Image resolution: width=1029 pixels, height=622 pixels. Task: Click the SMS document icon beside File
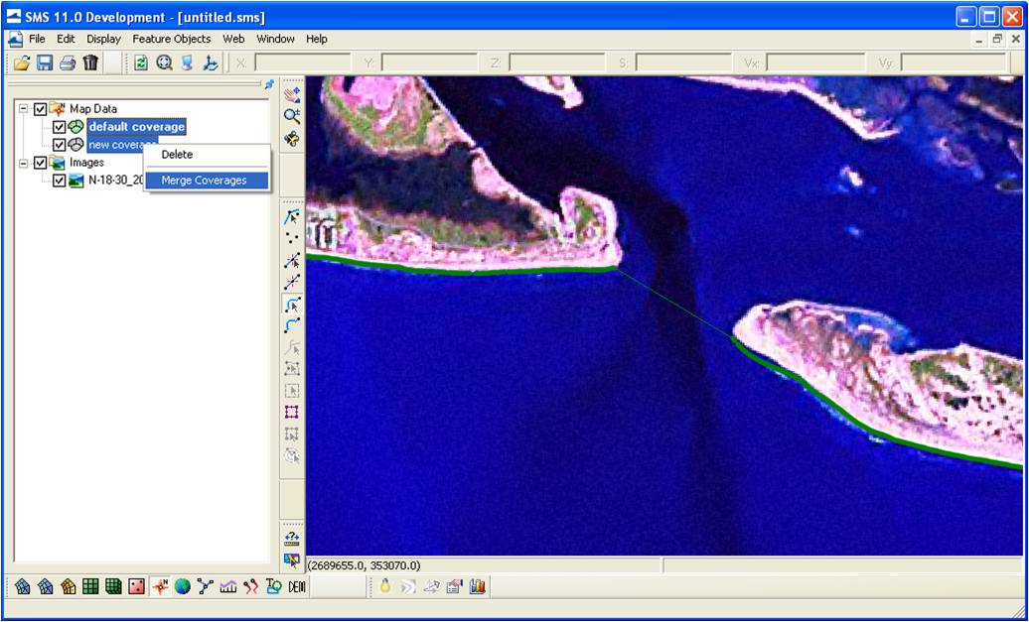[16, 39]
